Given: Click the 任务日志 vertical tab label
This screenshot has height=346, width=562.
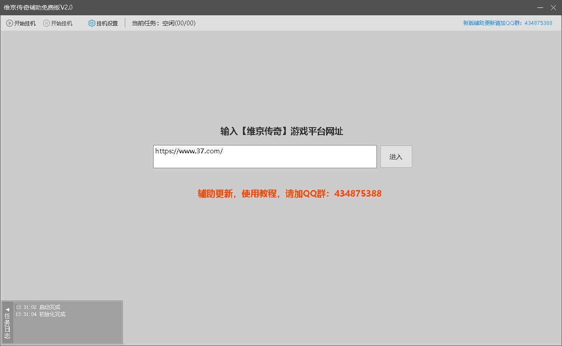Looking at the screenshot, I should (7, 326).
